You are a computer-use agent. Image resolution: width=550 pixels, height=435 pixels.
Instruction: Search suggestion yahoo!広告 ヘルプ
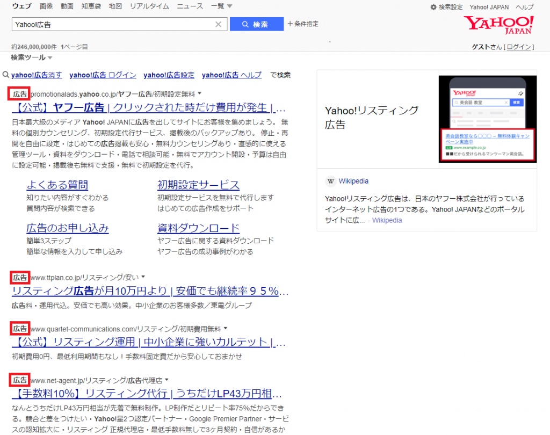(x=231, y=75)
